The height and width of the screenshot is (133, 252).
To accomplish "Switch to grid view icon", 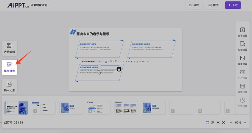I will [213, 123].
